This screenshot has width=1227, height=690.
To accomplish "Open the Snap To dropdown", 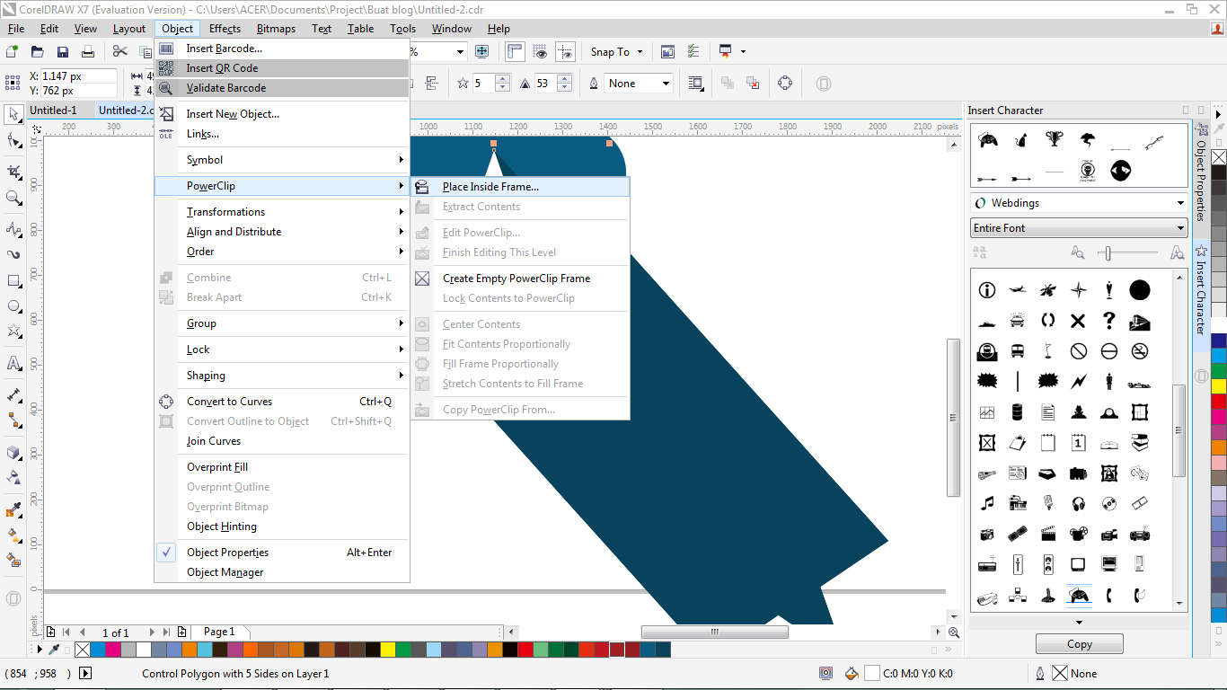I will (617, 51).
